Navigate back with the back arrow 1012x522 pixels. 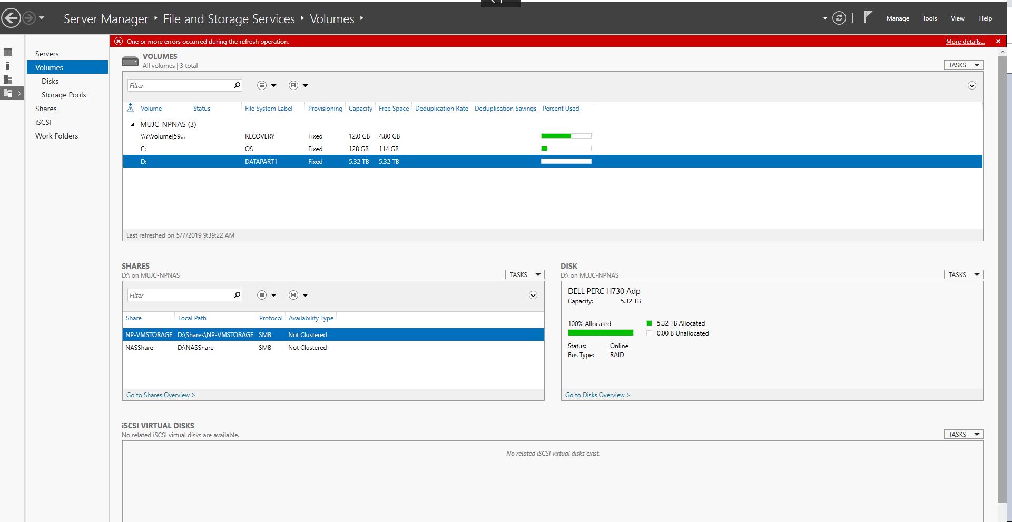click(11, 17)
